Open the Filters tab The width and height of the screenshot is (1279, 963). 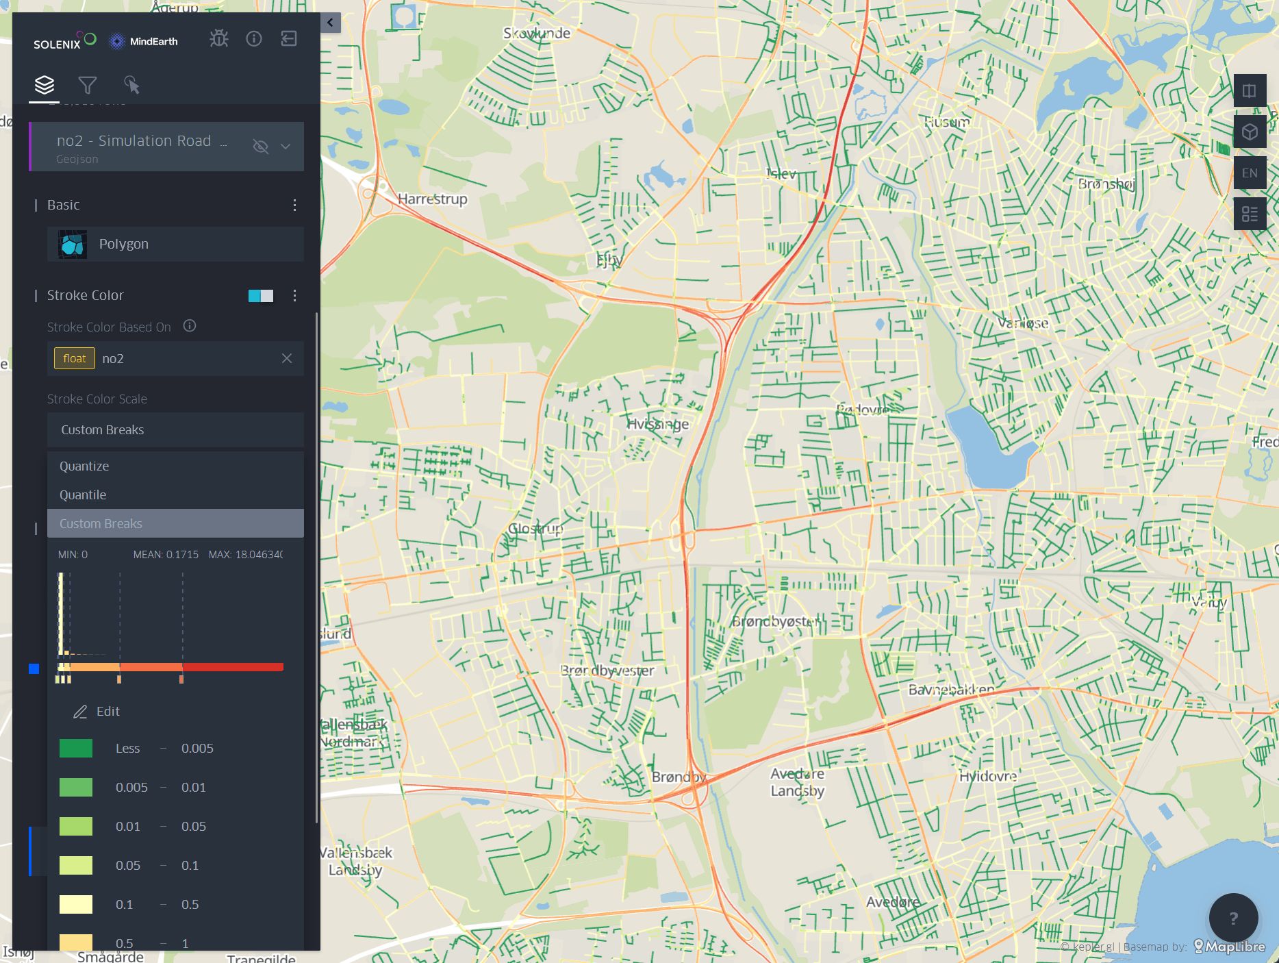[x=88, y=85]
